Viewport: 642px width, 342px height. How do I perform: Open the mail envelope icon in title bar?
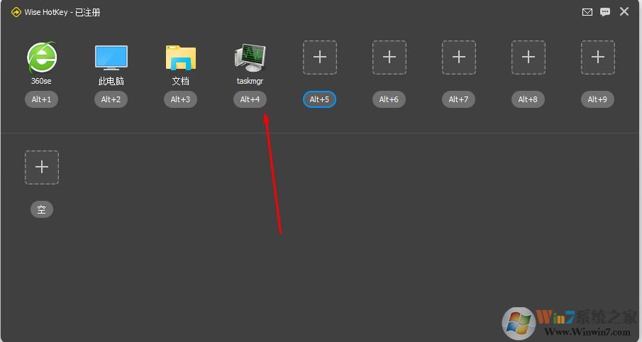tap(587, 12)
